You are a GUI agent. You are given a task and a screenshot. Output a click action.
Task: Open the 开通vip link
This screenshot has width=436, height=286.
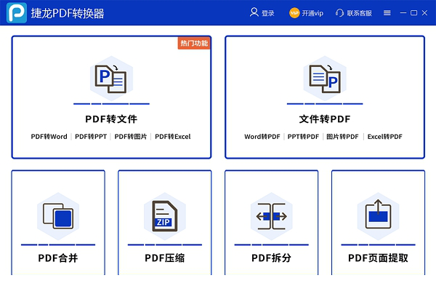(312, 13)
